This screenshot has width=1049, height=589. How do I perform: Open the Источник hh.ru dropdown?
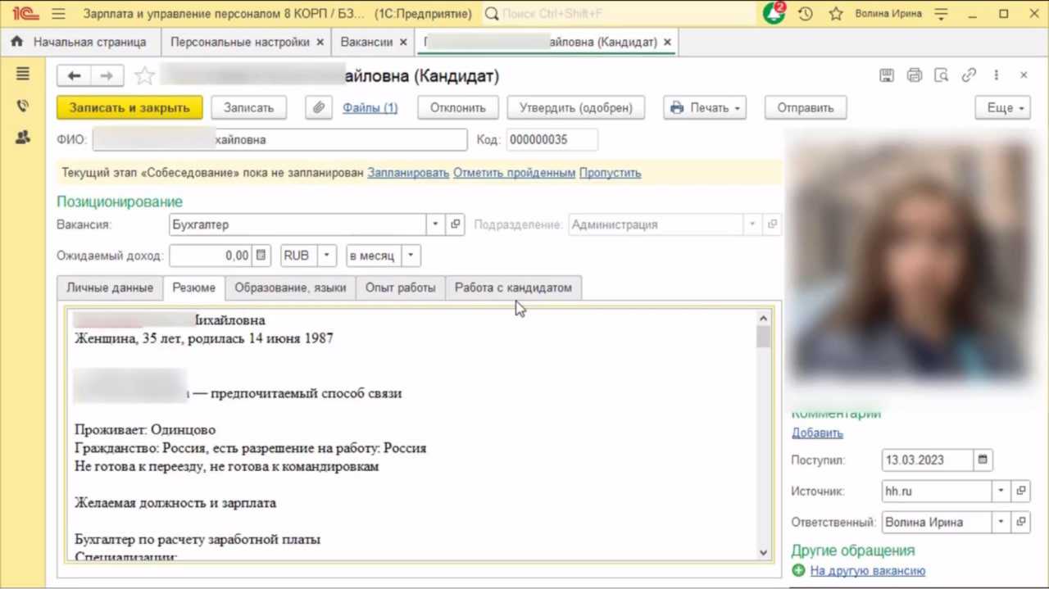coord(1001,492)
